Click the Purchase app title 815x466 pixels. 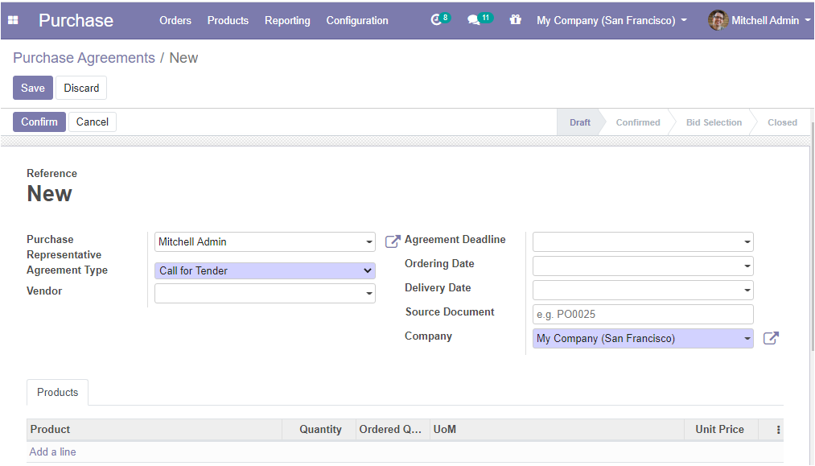tap(76, 20)
